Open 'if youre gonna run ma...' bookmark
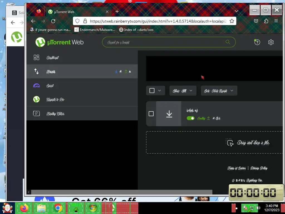The width and height of the screenshot is (285, 214). (x=50, y=30)
